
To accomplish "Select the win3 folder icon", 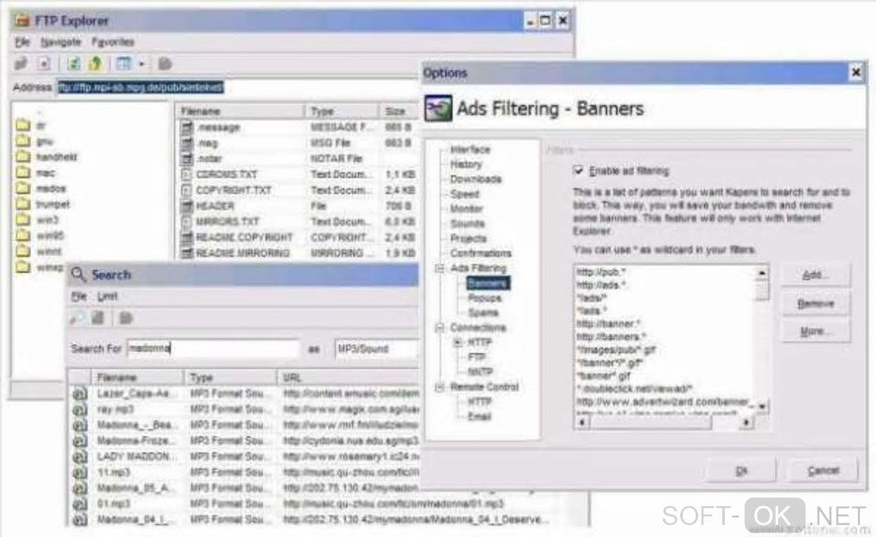I will (x=22, y=220).
